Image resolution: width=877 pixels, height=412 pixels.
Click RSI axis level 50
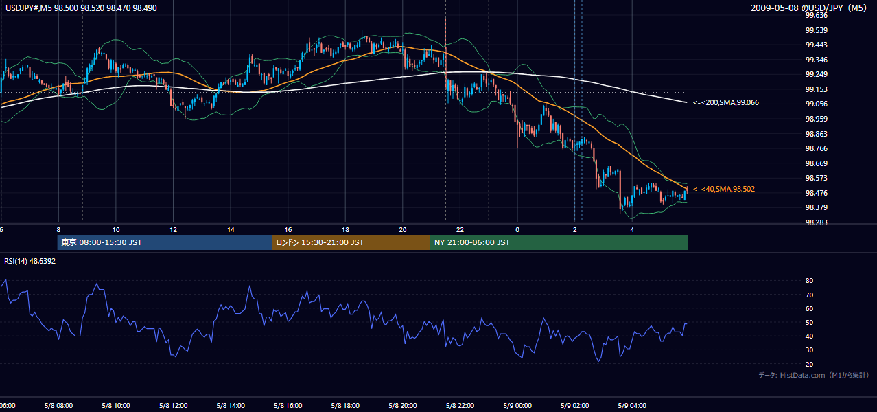[x=809, y=322]
